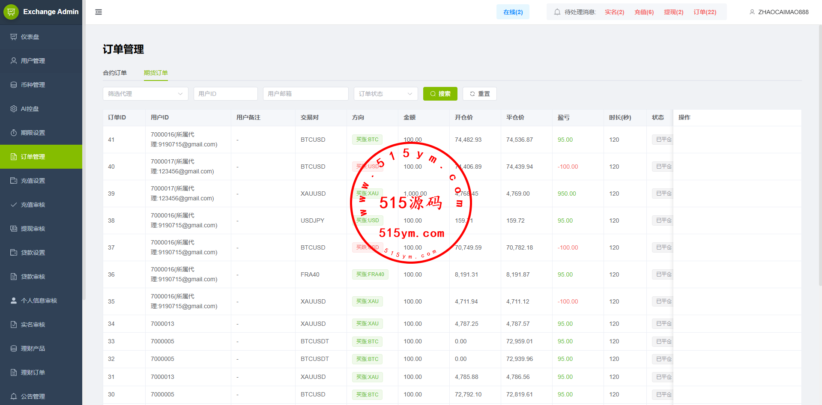The height and width of the screenshot is (405, 822).
Task: Open 币种管理 coin management in sidebar
Action: click(x=33, y=85)
